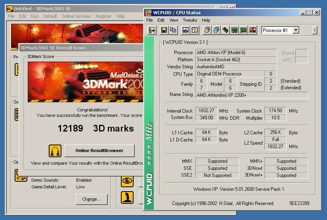This screenshot has height=220, width=327.
Task: Click the L2 Cache value '256 K'
Action: pos(275,132)
